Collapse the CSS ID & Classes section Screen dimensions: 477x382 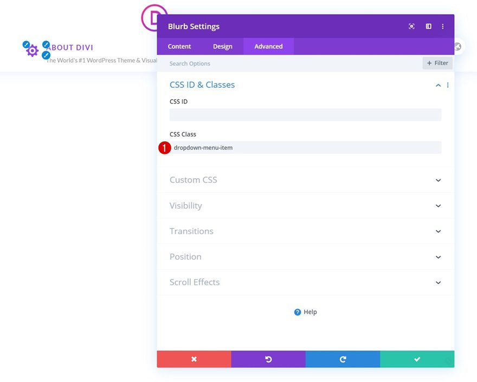[x=438, y=85]
